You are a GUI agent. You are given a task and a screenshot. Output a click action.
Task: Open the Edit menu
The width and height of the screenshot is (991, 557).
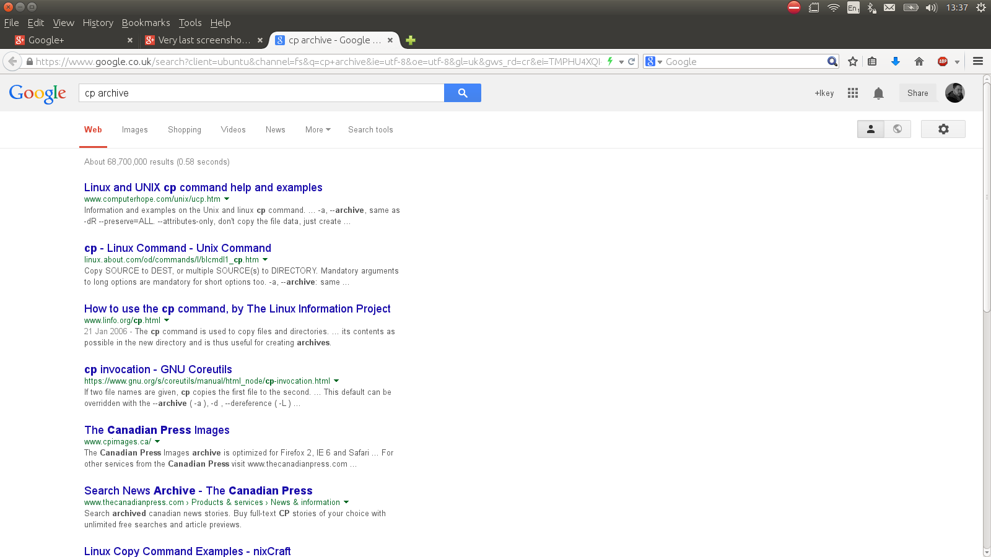pyautogui.click(x=36, y=23)
